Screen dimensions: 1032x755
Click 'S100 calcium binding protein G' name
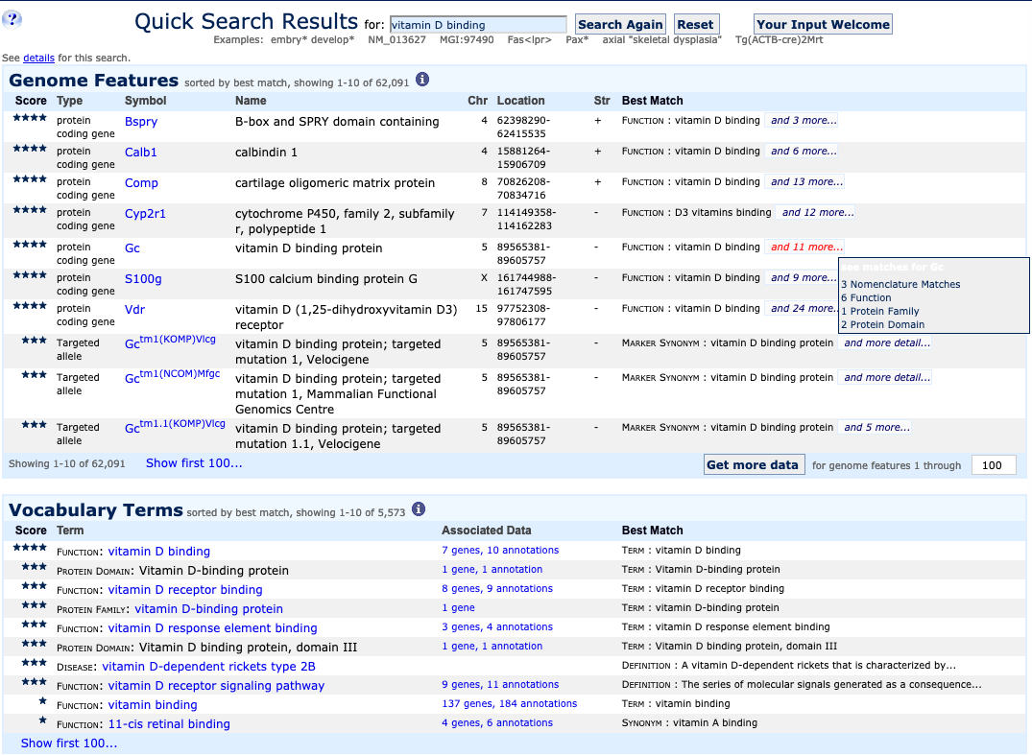[x=326, y=279]
